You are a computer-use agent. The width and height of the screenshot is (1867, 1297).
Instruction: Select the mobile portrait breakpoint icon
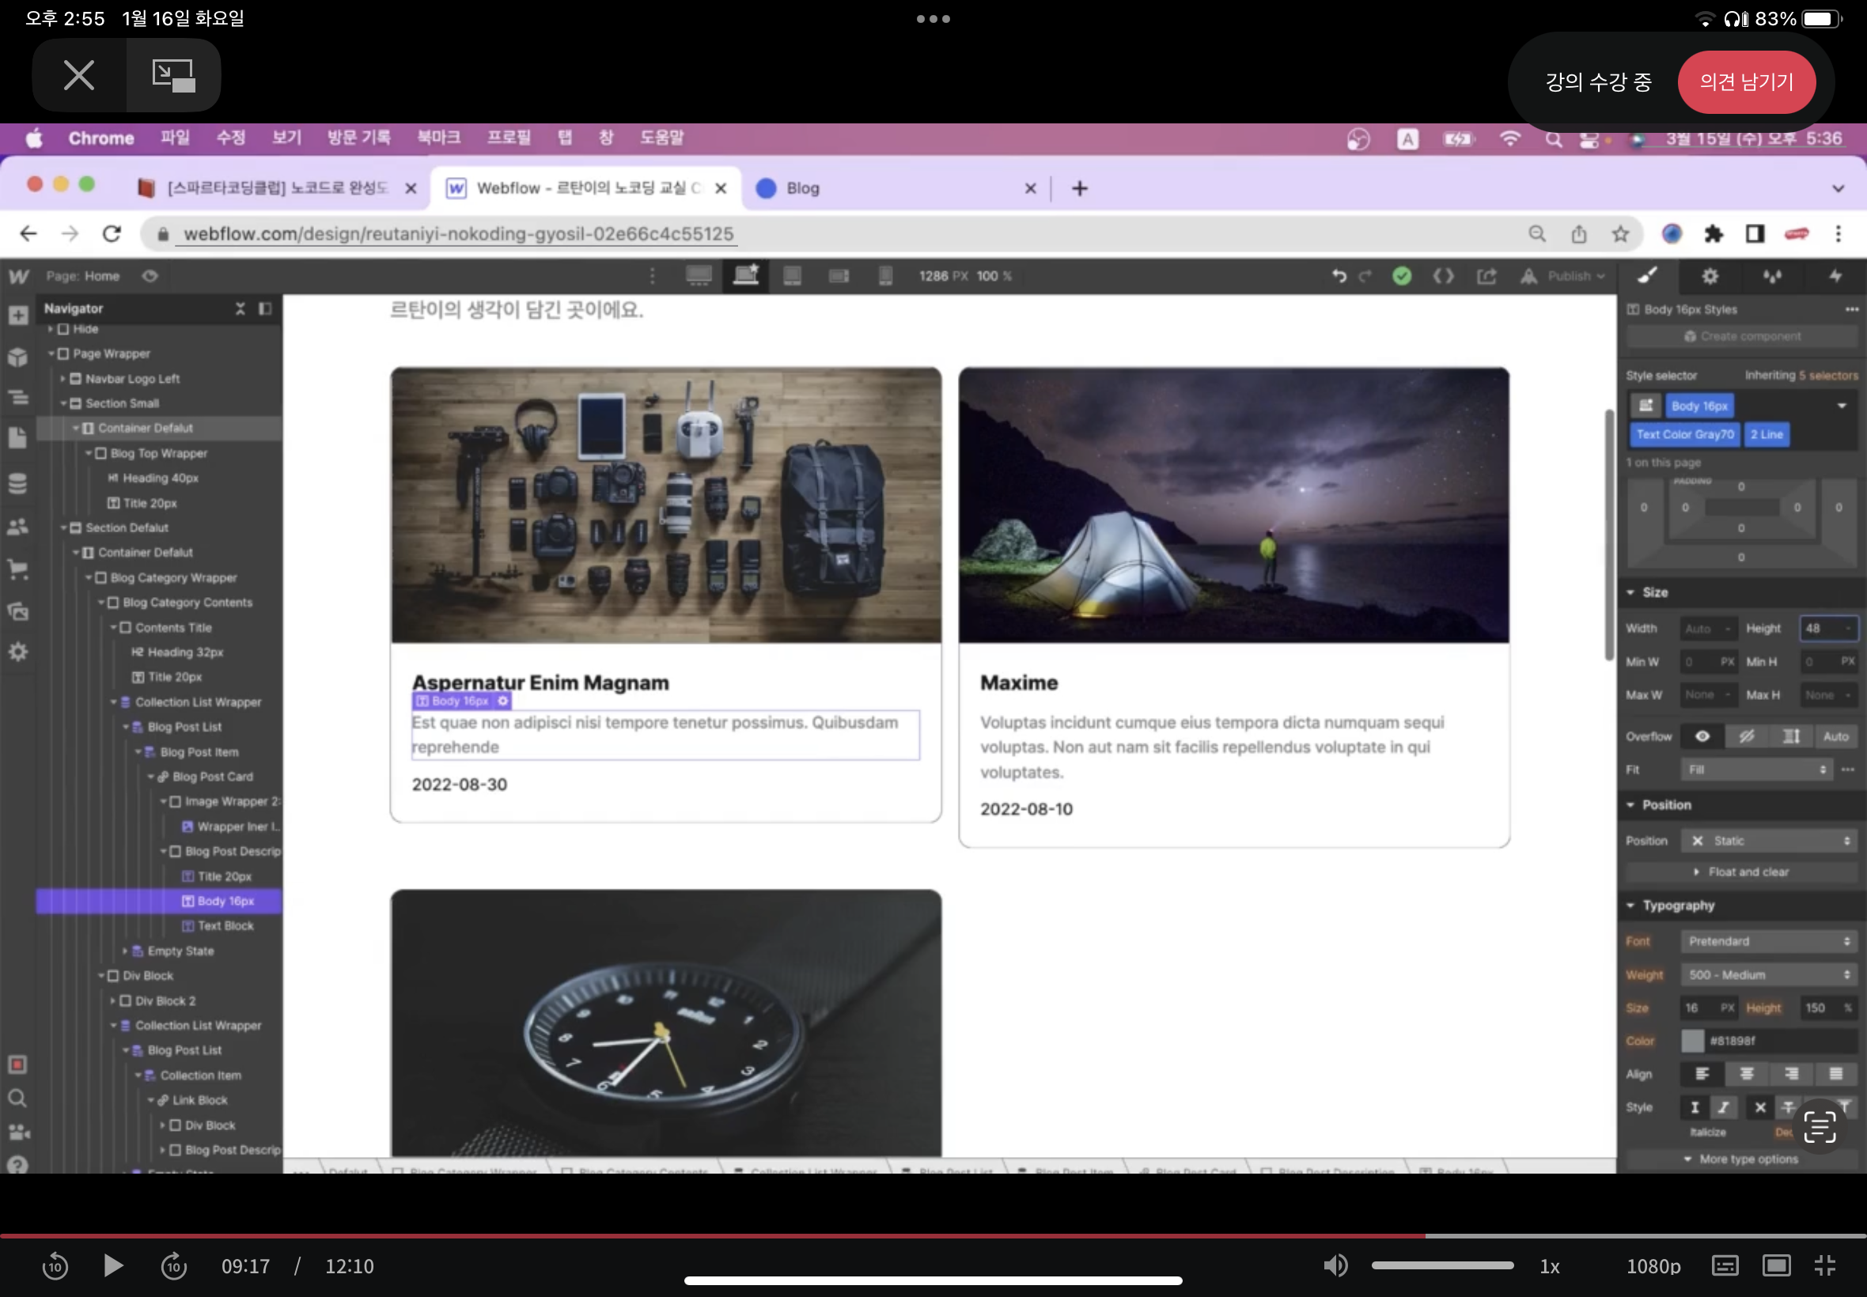[886, 276]
